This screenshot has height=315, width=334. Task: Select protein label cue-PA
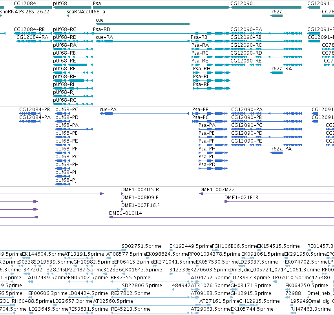tap(108, 109)
